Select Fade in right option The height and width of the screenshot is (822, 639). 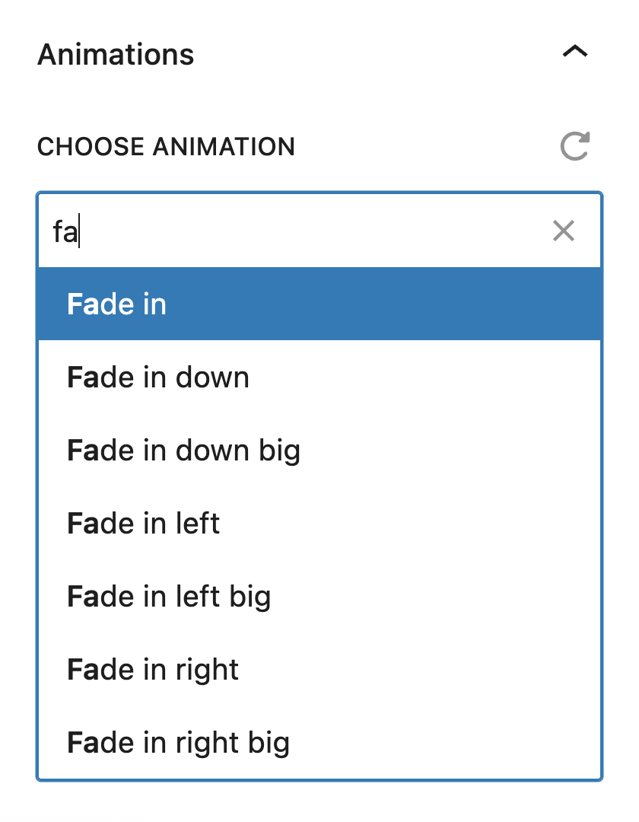pyautogui.click(x=319, y=670)
